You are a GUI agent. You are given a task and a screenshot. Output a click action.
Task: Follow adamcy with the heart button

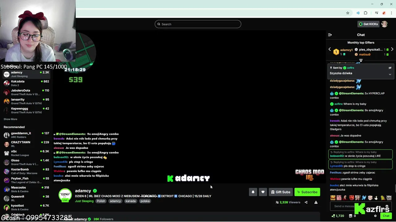click(x=263, y=192)
